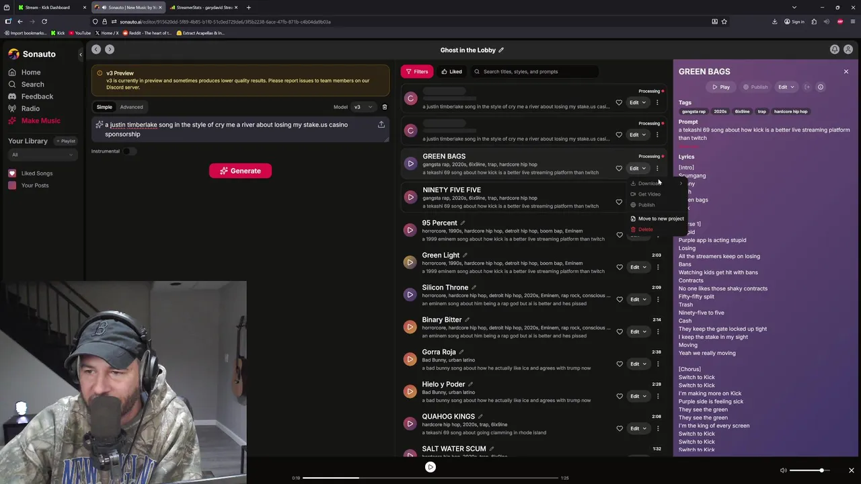Go back using editor left arrow
The width and height of the screenshot is (861, 484).
[96, 49]
